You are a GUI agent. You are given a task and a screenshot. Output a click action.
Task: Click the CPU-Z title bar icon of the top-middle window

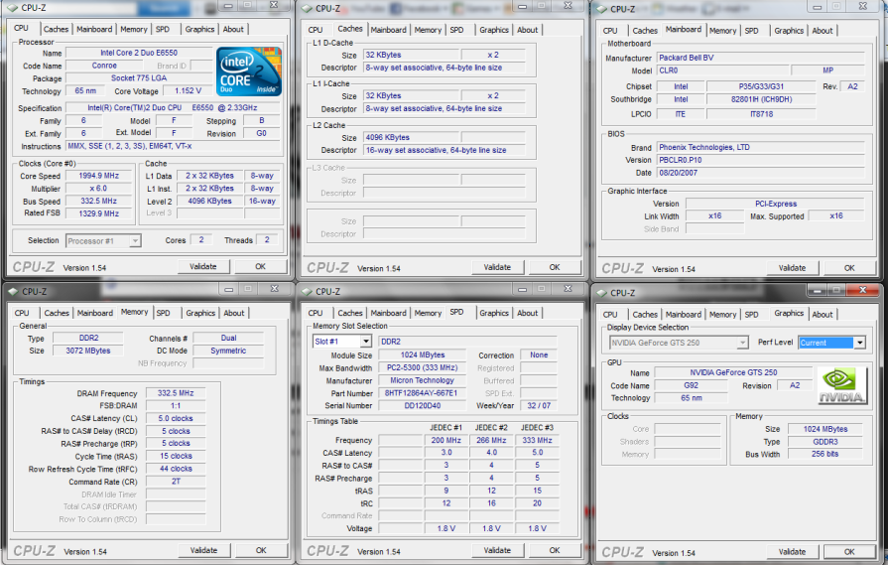[x=307, y=9]
